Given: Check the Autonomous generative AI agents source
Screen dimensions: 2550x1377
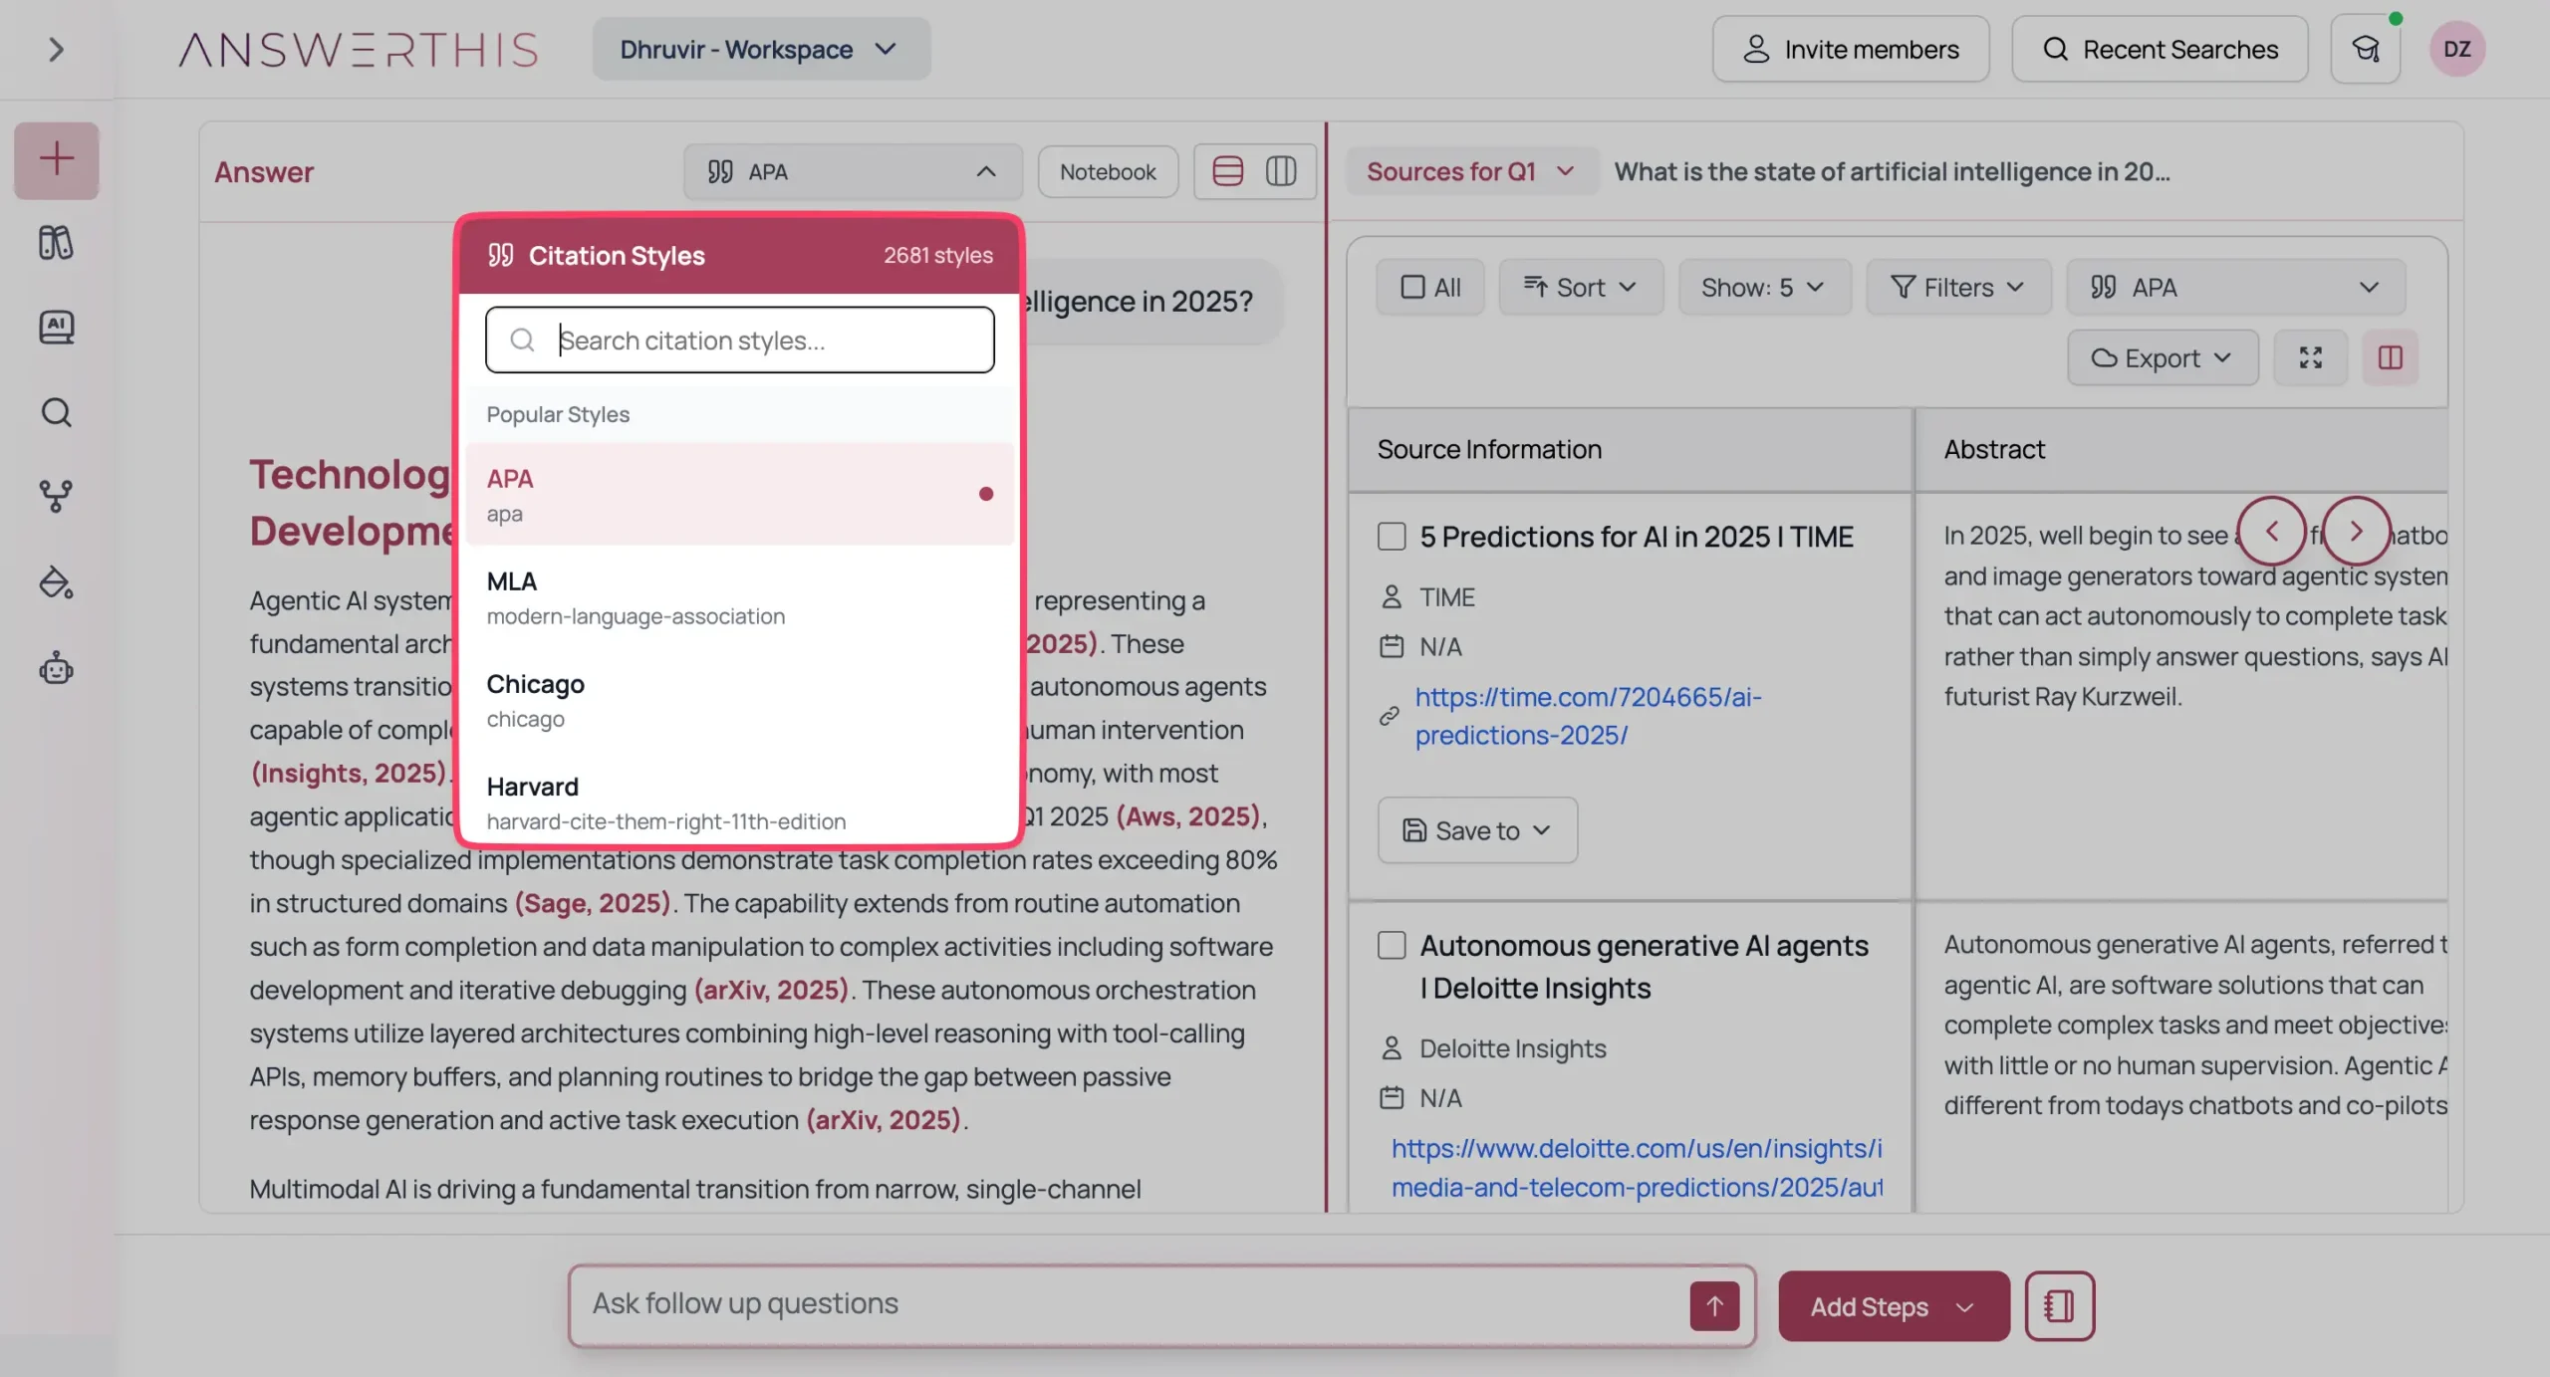Looking at the screenshot, I should tap(1391, 945).
